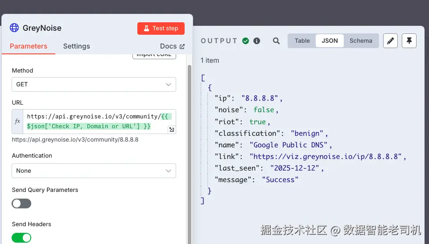The image size is (429, 244).
Task: Click the GreyNoise globe node icon
Action: (x=14, y=28)
